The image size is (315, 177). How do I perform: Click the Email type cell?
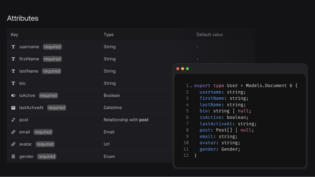pos(109,132)
